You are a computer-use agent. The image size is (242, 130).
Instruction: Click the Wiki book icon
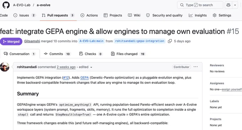coord(130,15)
